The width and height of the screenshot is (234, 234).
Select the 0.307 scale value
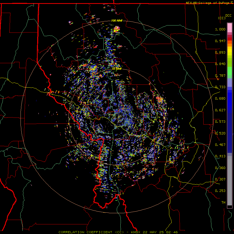point(220,179)
